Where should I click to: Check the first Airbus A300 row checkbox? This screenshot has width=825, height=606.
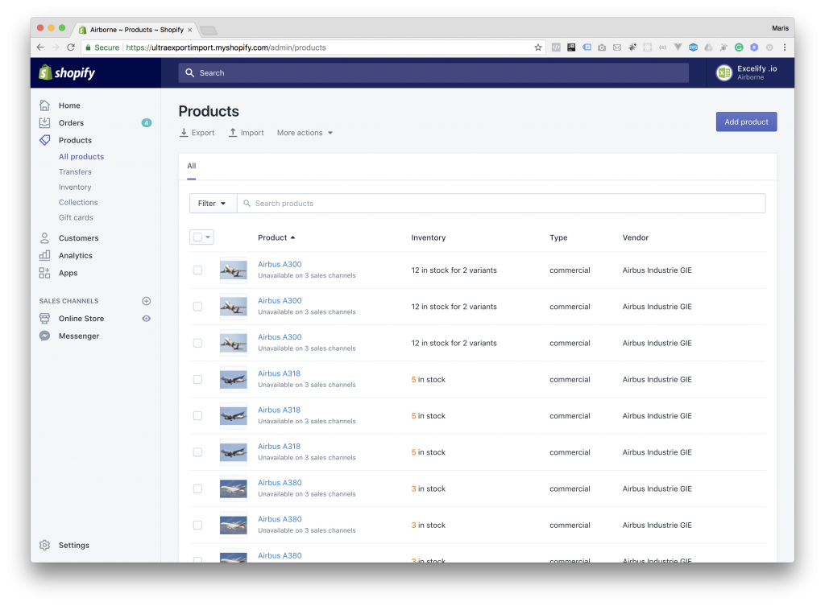point(197,270)
